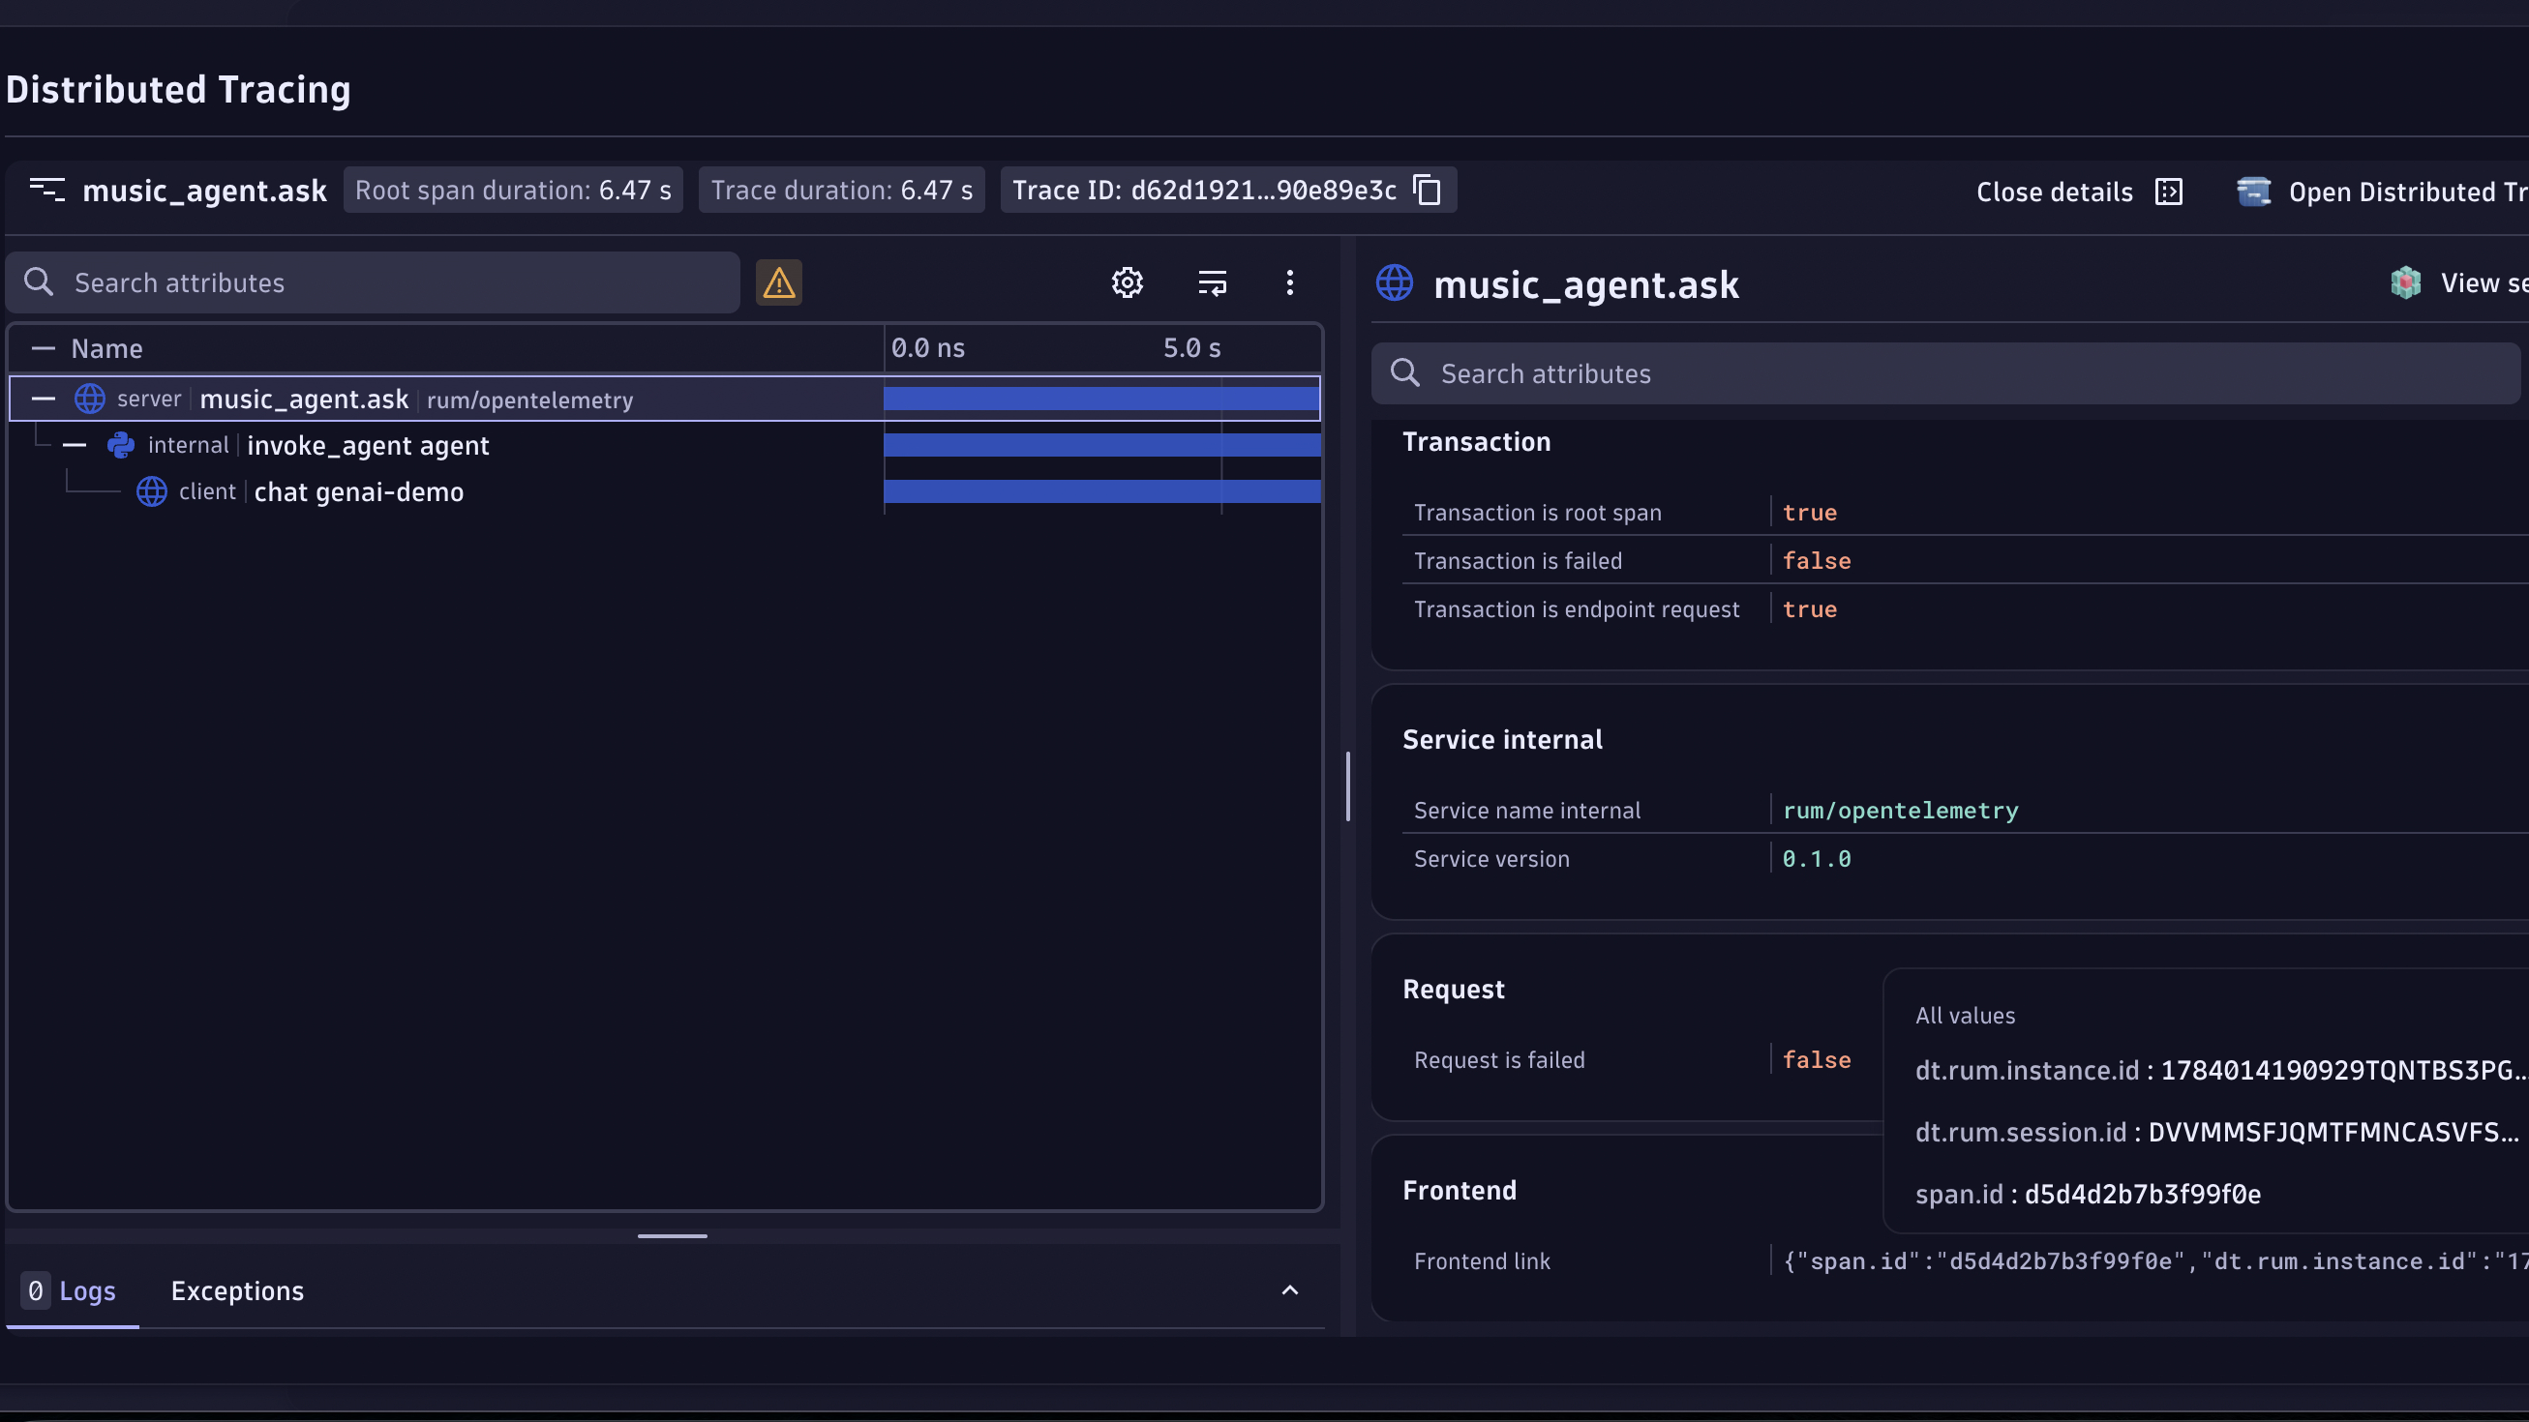Click the Python icon beside invoke_agent agent
Screen dimensions: 2529x1422
click(121, 446)
